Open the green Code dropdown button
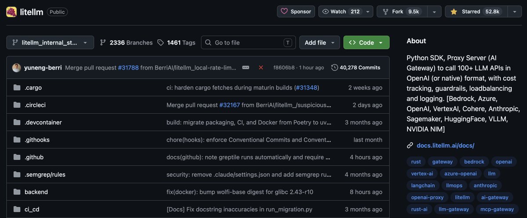The height and width of the screenshot is (218, 527). click(366, 43)
